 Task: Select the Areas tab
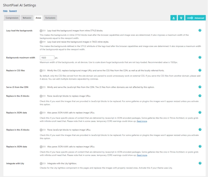38,18
